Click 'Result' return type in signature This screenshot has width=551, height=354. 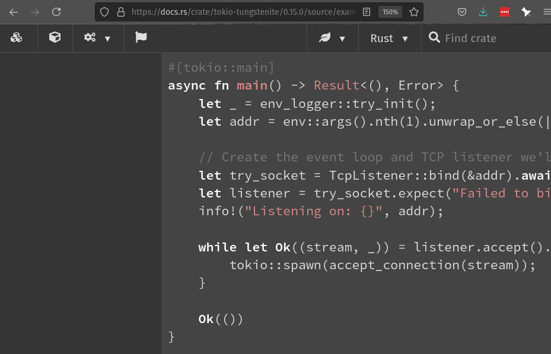(337, 85)
